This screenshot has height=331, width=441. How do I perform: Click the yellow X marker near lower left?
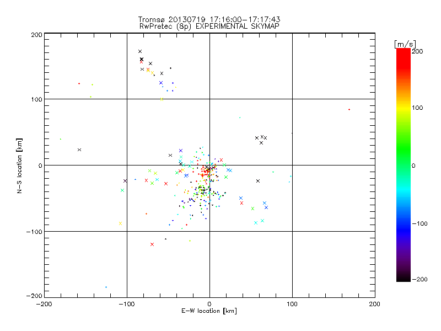click(120, 223)
